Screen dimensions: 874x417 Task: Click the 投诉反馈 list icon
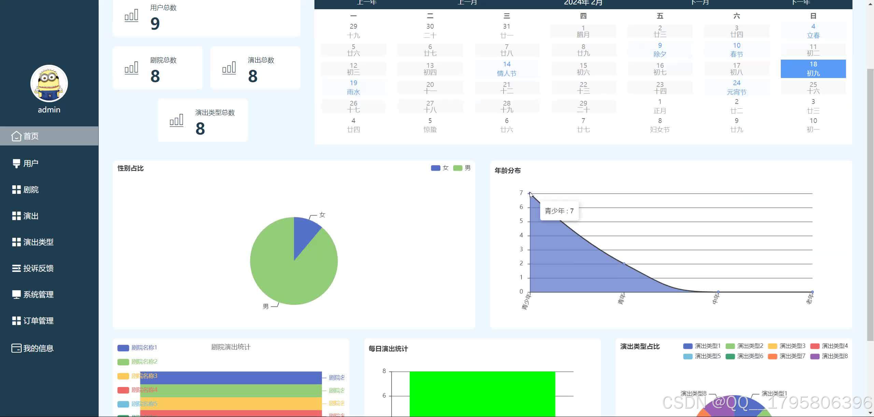(x=16, y=268)
